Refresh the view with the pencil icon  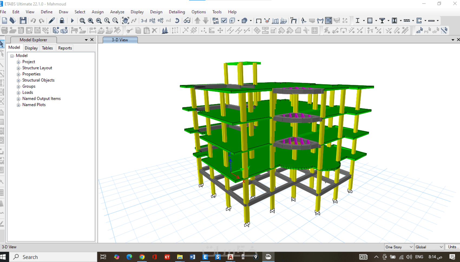pyautogui.click(x=52, y=21)
